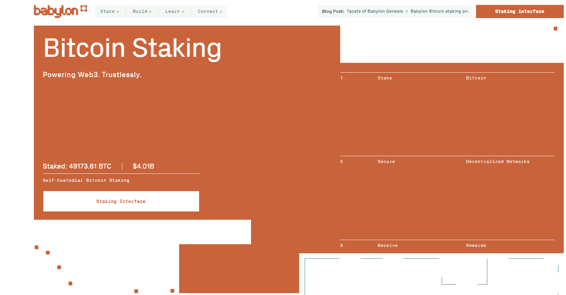Viewport: 566px width, 295px height.
Task: Expand the Stake menu
Action: [109, 12]
